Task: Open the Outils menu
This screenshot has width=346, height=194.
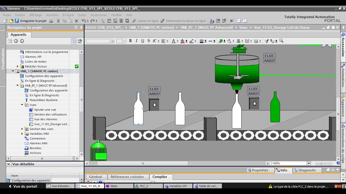Action: click(x=82, y=15)
